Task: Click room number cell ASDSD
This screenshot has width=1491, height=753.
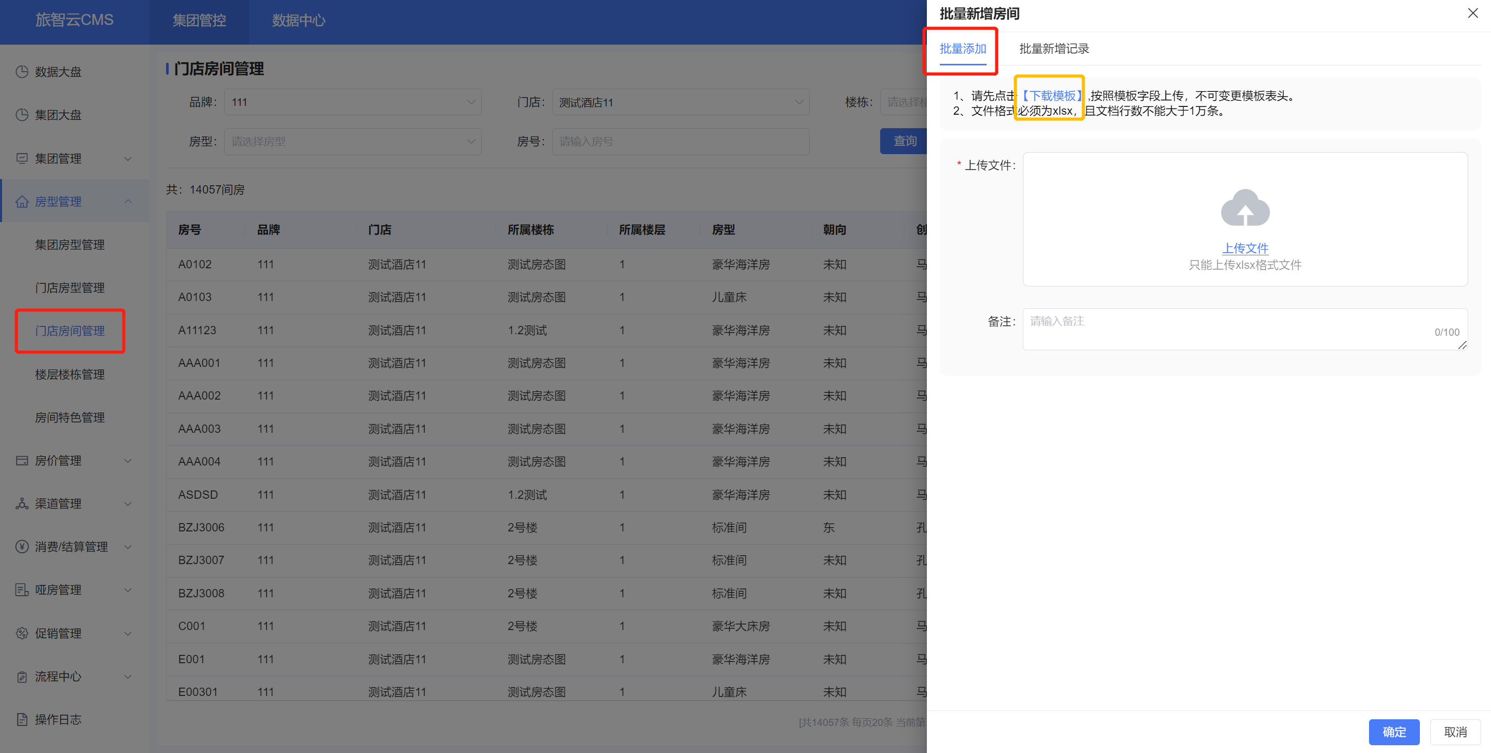Action: point(198,495)
